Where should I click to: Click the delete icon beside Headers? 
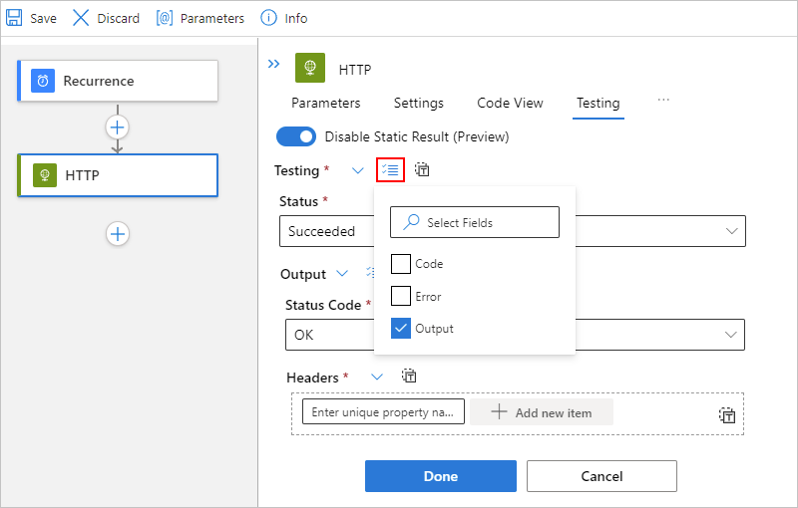(x=408, y=377)
